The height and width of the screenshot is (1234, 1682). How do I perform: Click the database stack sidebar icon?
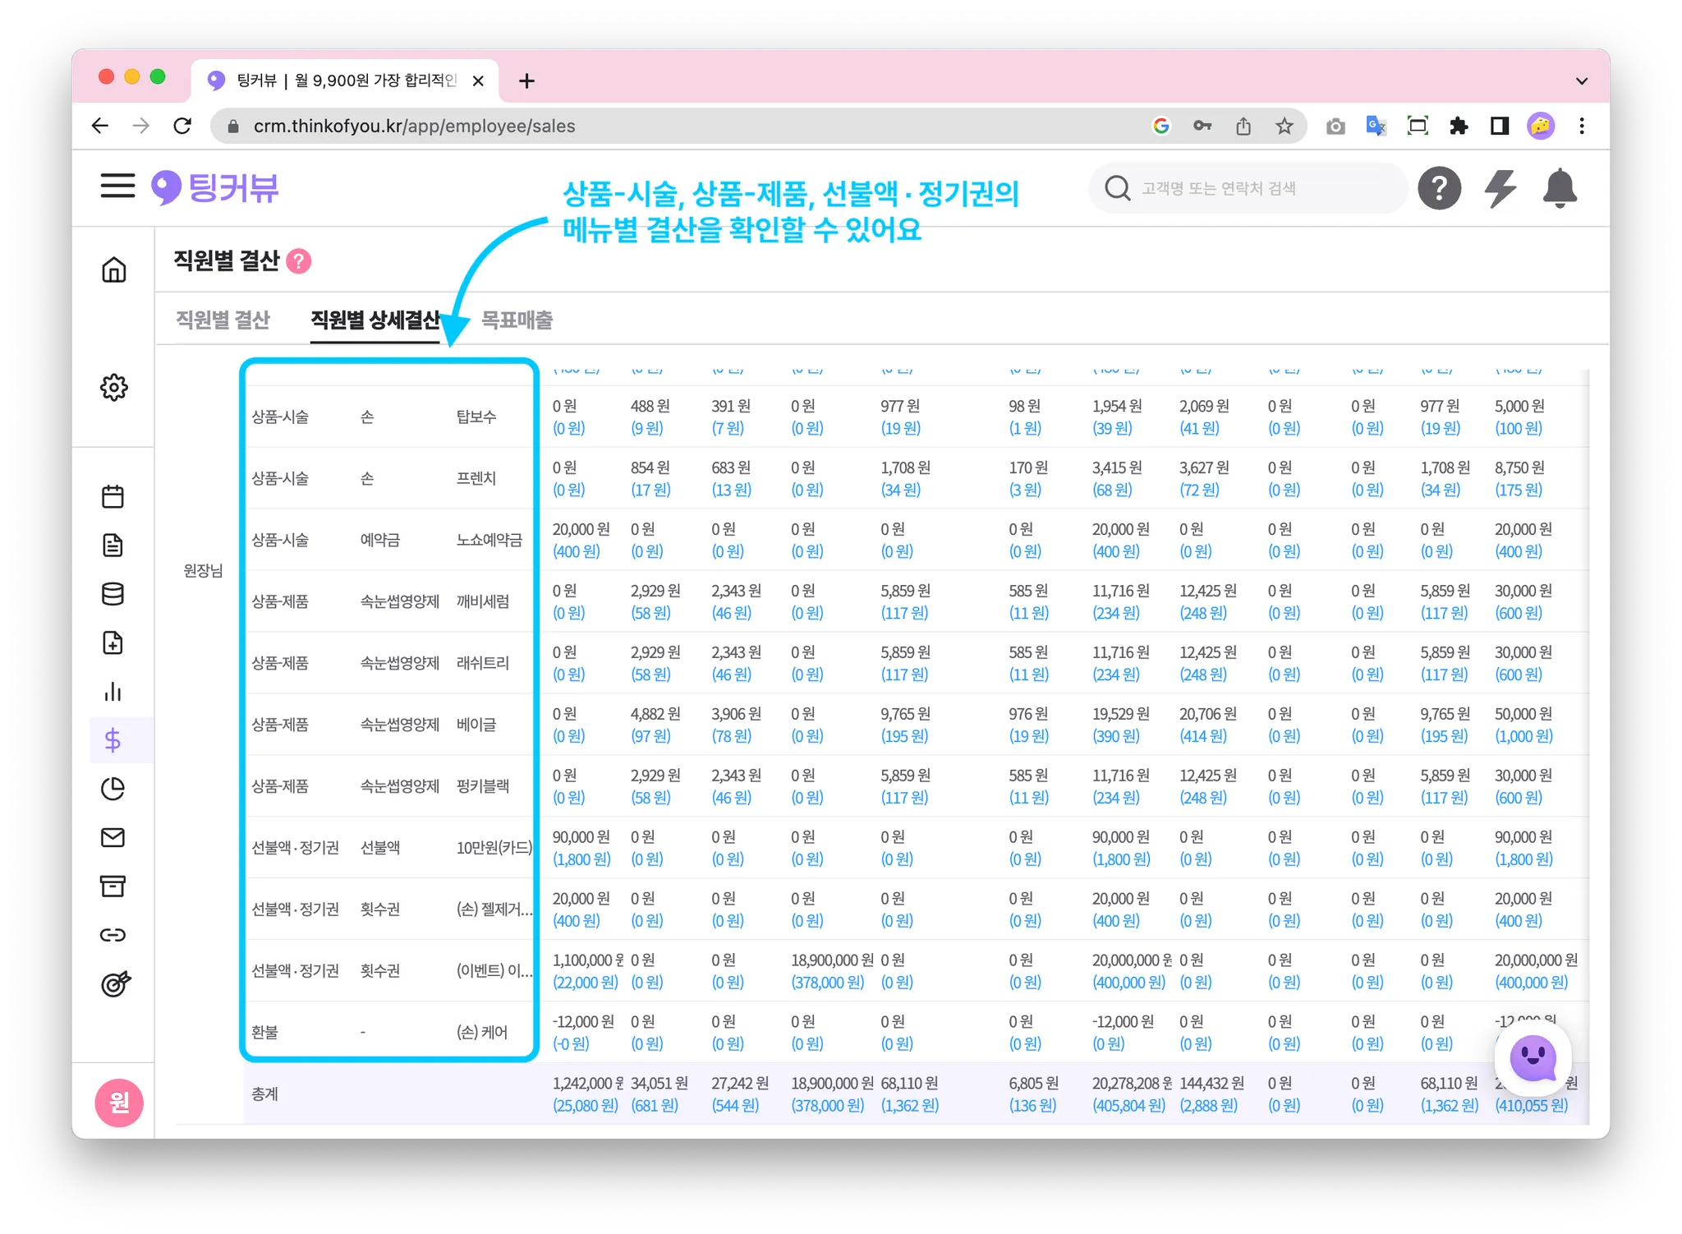pos(113,594)
